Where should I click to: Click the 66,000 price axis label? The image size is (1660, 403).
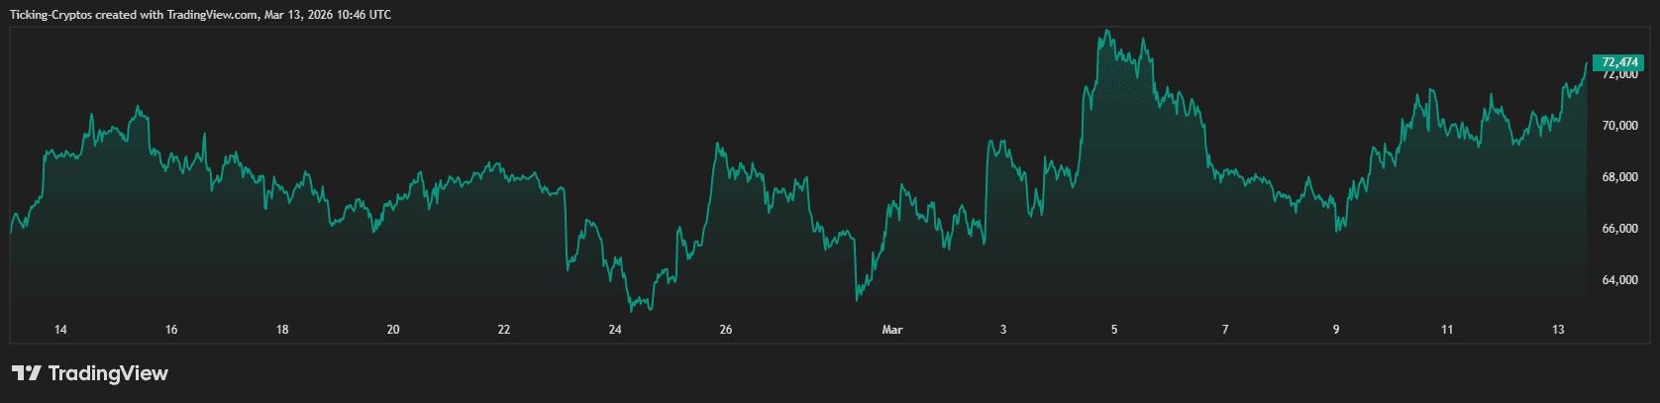(1619, 229)
